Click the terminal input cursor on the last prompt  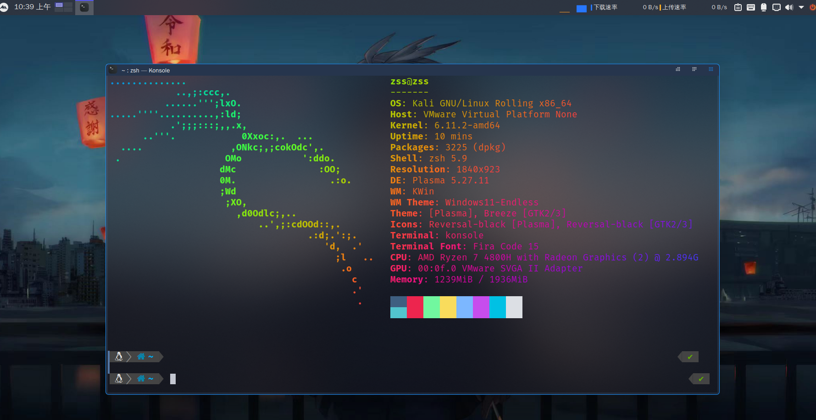pos(173,379)
